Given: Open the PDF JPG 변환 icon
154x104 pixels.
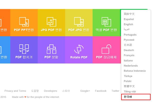Looking at the screenshot, I should (79, 22).
